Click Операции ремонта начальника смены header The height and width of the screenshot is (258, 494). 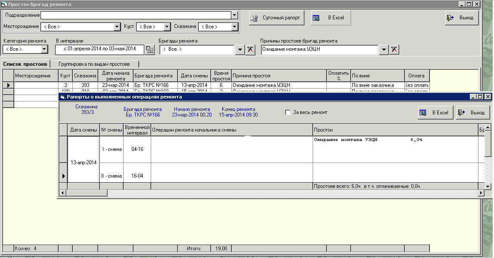232,130
